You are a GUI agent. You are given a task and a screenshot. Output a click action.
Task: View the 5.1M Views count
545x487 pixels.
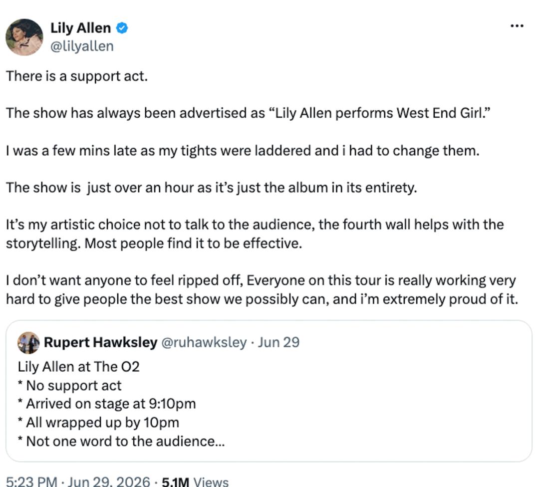pos(195,482)
